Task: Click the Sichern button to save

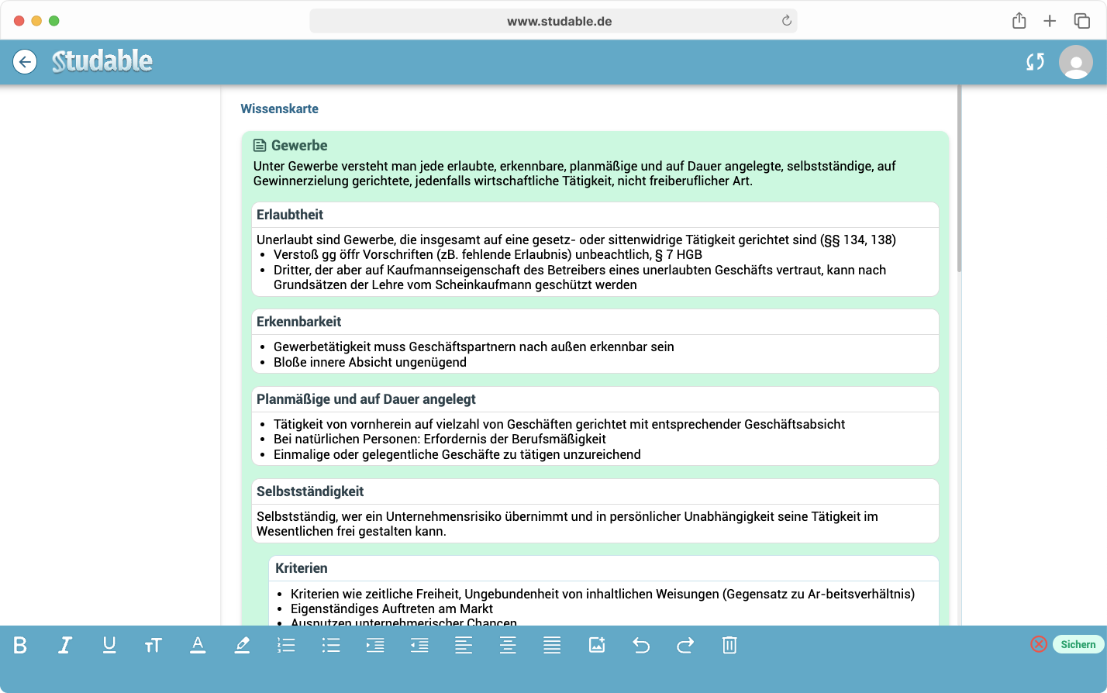Action: pyautogui.click(x=1078, y=644)
